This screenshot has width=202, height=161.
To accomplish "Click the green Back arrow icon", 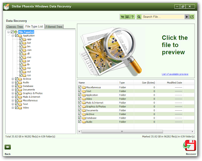I will [x=8, y=147].
